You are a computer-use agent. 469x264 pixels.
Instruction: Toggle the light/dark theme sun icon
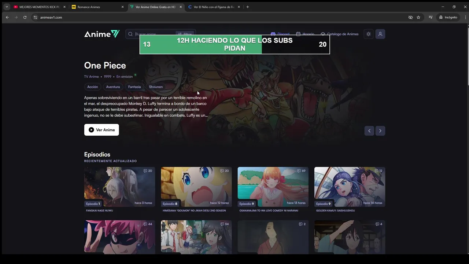pyautogui.click(x=369, y=34)
